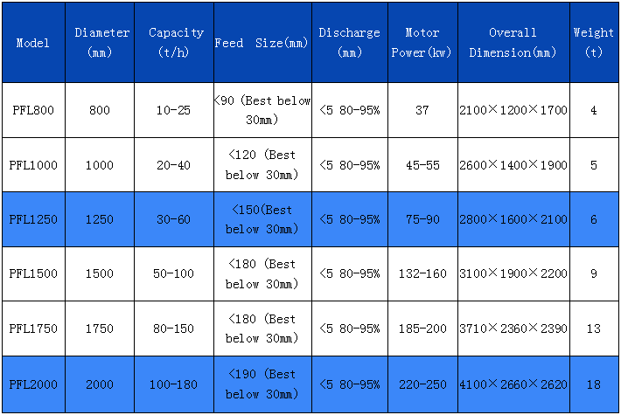Screen dimensions: 621x415
Task: Click the 80-150 capacity cell
Action: coord(173,329)
